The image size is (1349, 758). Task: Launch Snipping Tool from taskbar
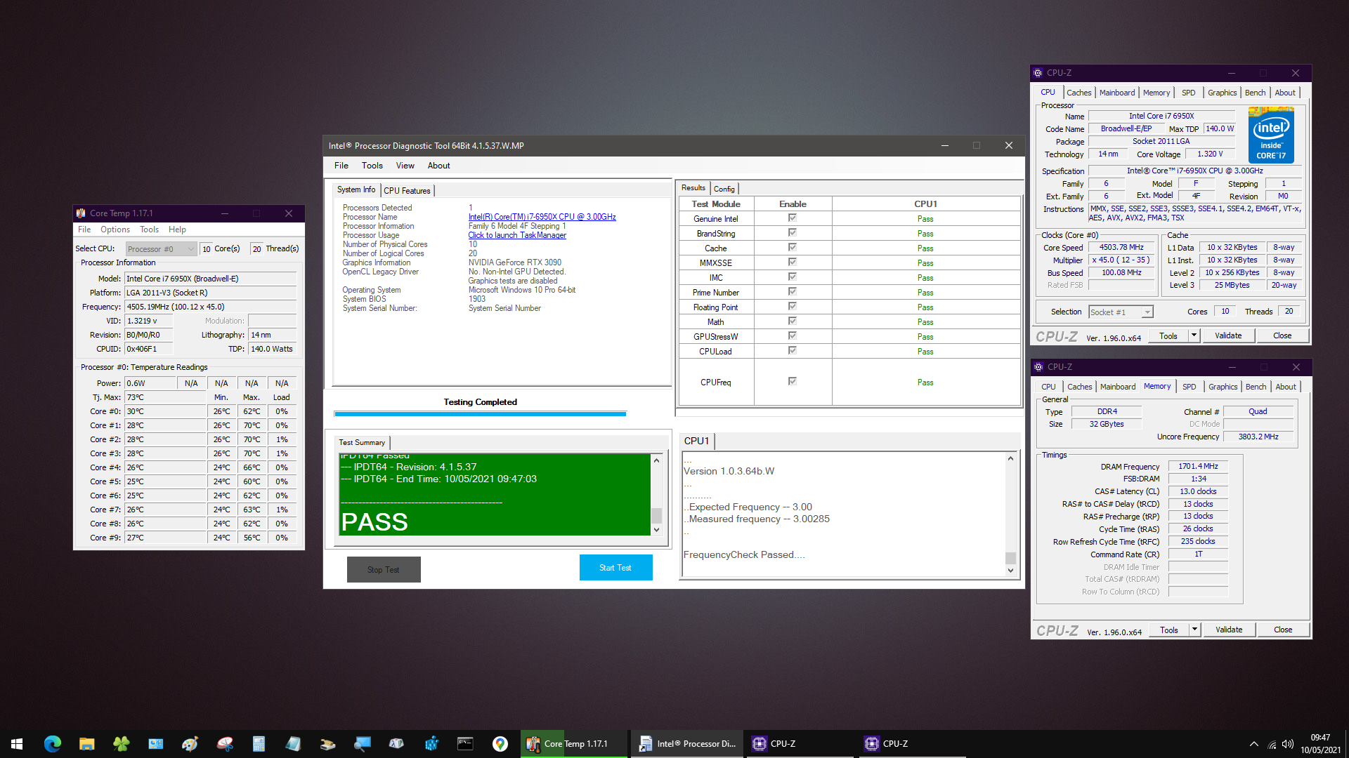[x=225, y=744]
